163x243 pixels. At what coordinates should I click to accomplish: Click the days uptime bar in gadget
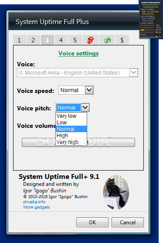[x=147, y=25]
